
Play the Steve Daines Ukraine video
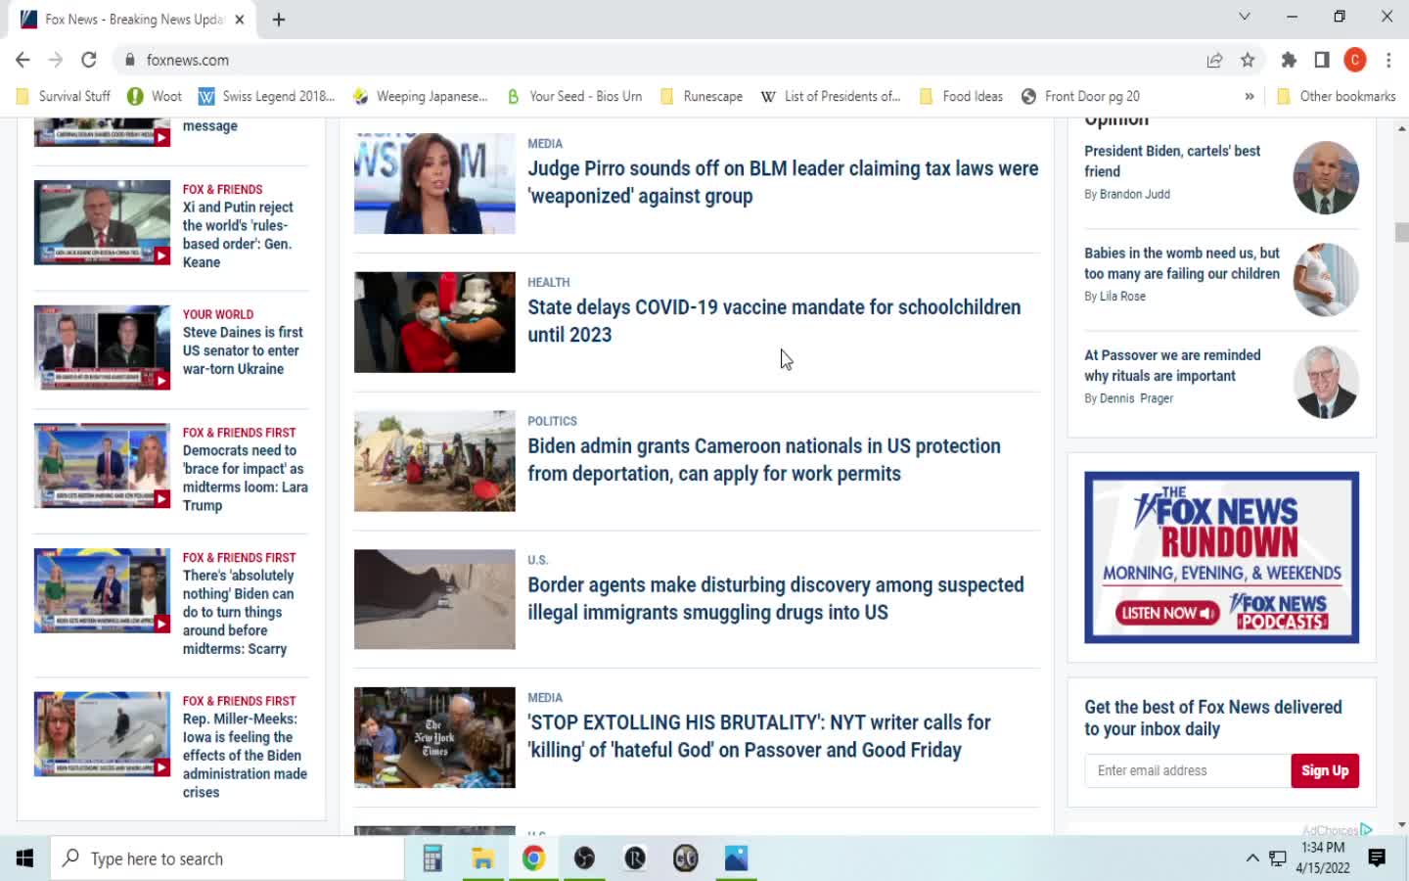click(102, 348)
